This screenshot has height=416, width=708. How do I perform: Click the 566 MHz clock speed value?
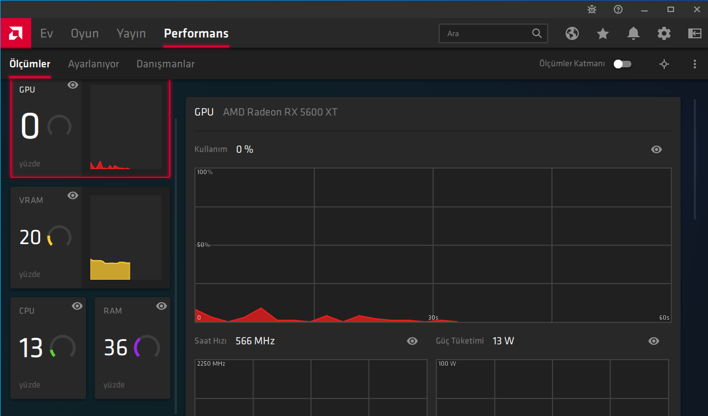[255, 341]
